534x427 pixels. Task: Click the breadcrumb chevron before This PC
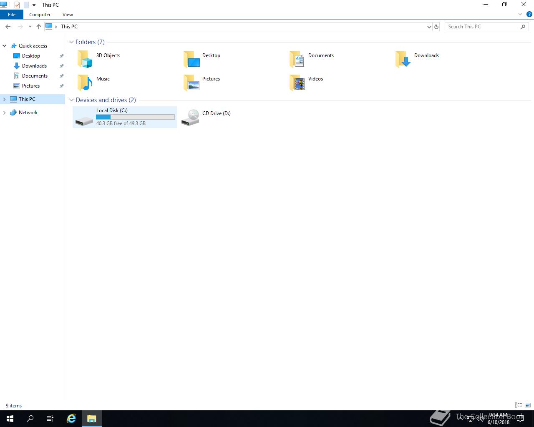pyautogui.click(x=56, y=27)
